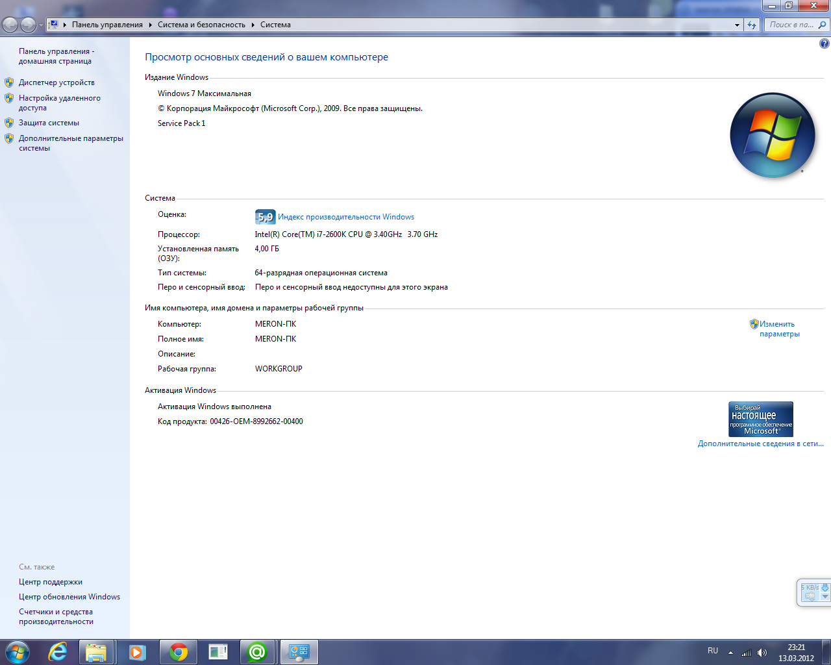Viewport: 831px width, 665px height.
Task: Open 'Центр обновления Windows' link
Action: pyautogui.click(x=69, y=597)
